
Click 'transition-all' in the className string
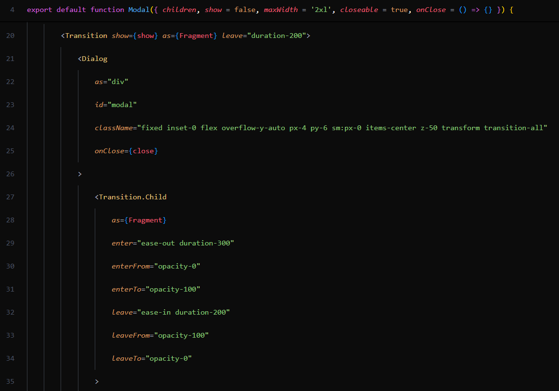pos(513,128)
